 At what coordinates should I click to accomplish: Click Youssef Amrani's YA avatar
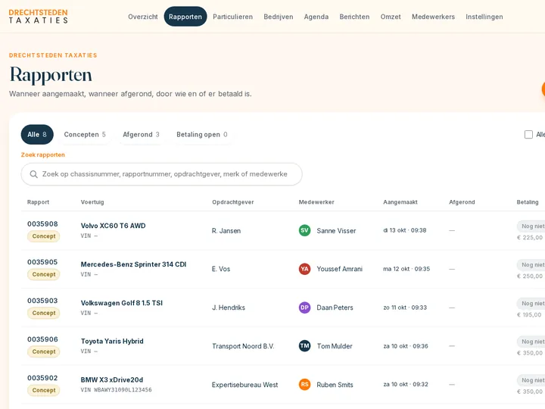304,269
